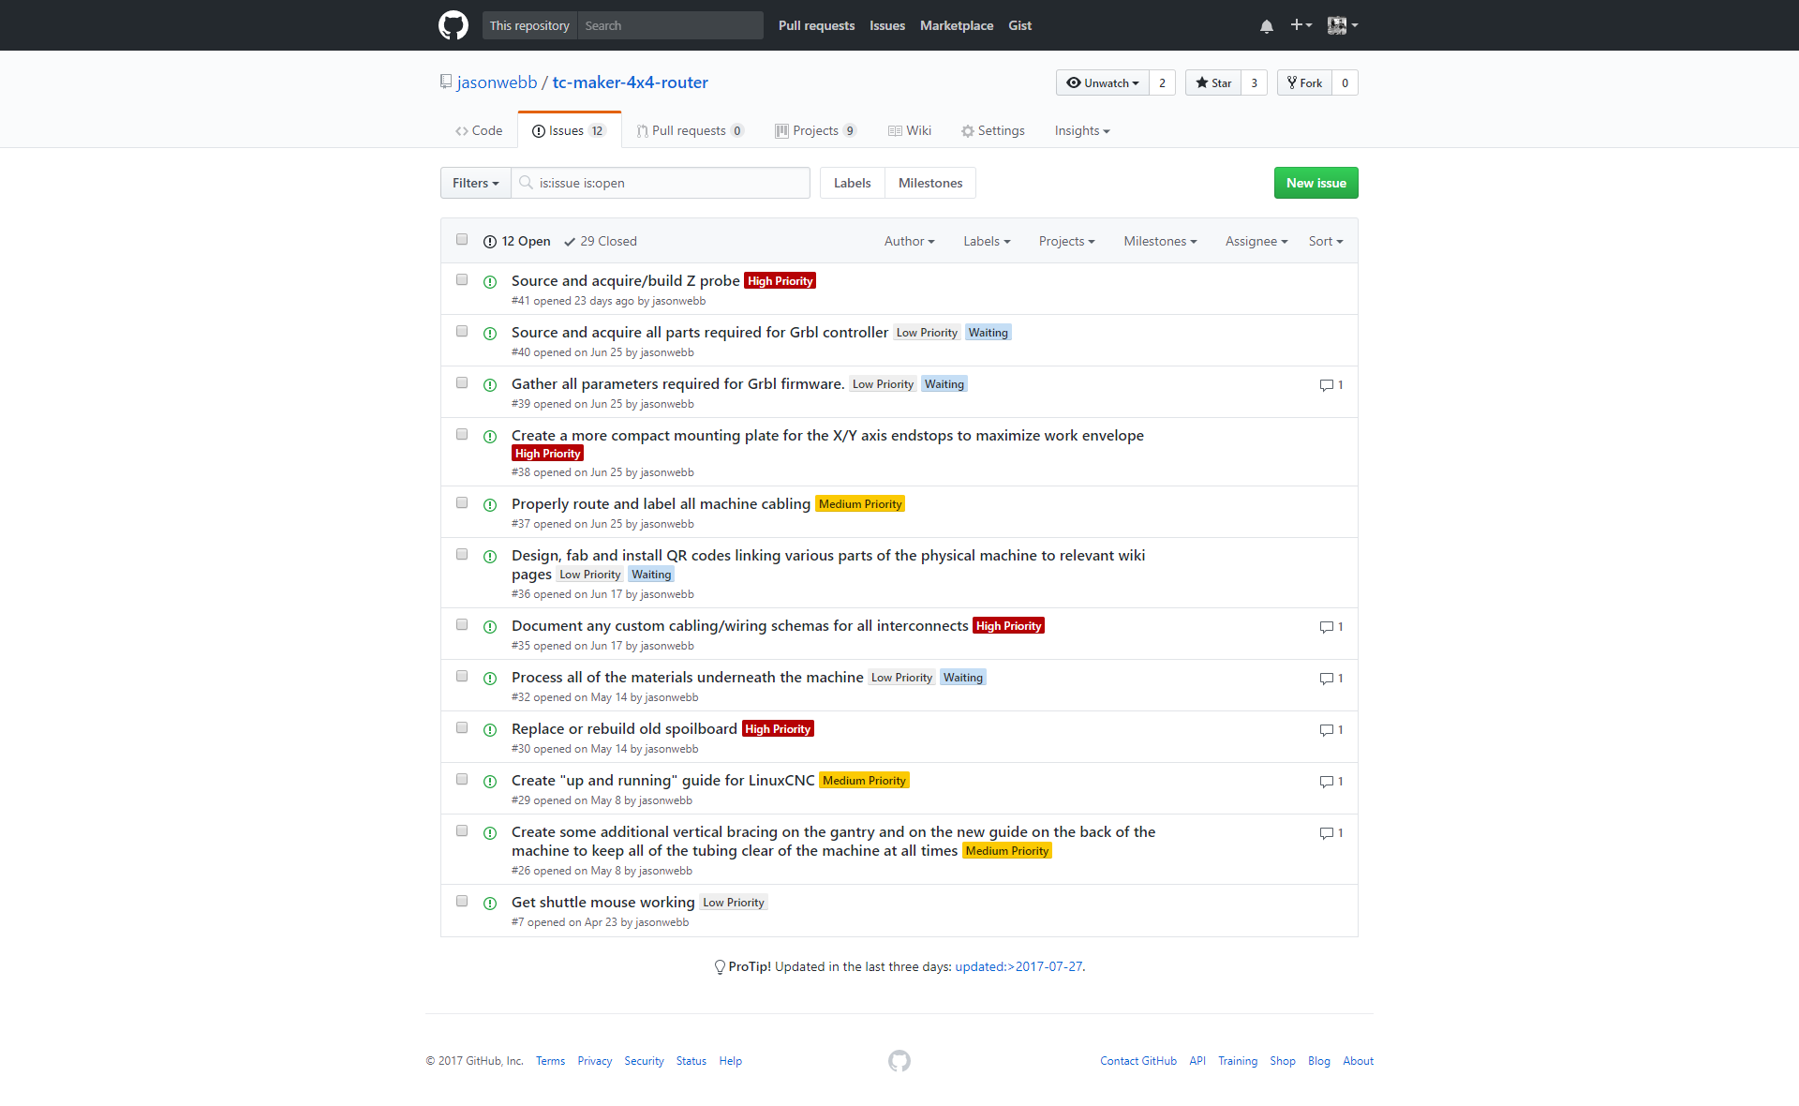Click the GitHub Octocat logo in header
The height and width of the screenshot is (1106, 1799).
(x=453, y=25)
